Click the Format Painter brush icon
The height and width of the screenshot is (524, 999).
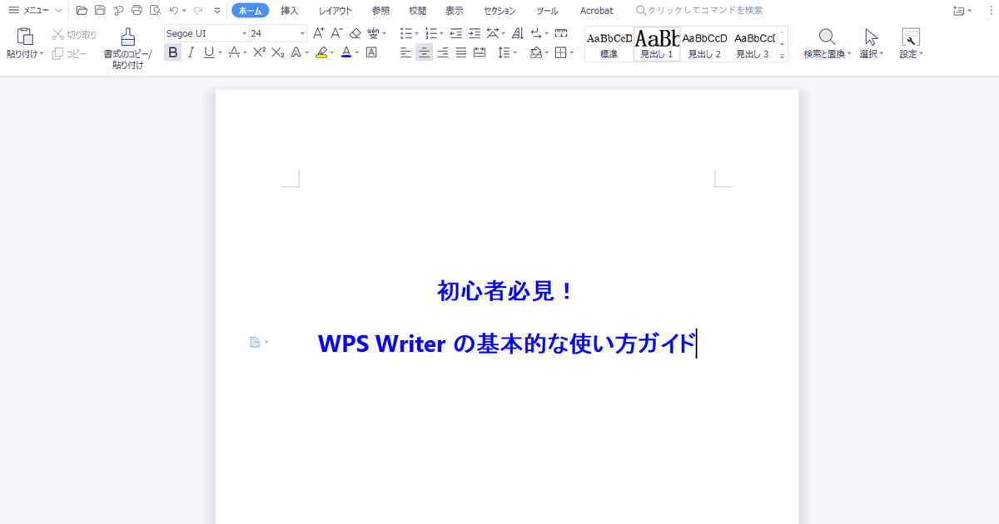click(x=127, y=37)
